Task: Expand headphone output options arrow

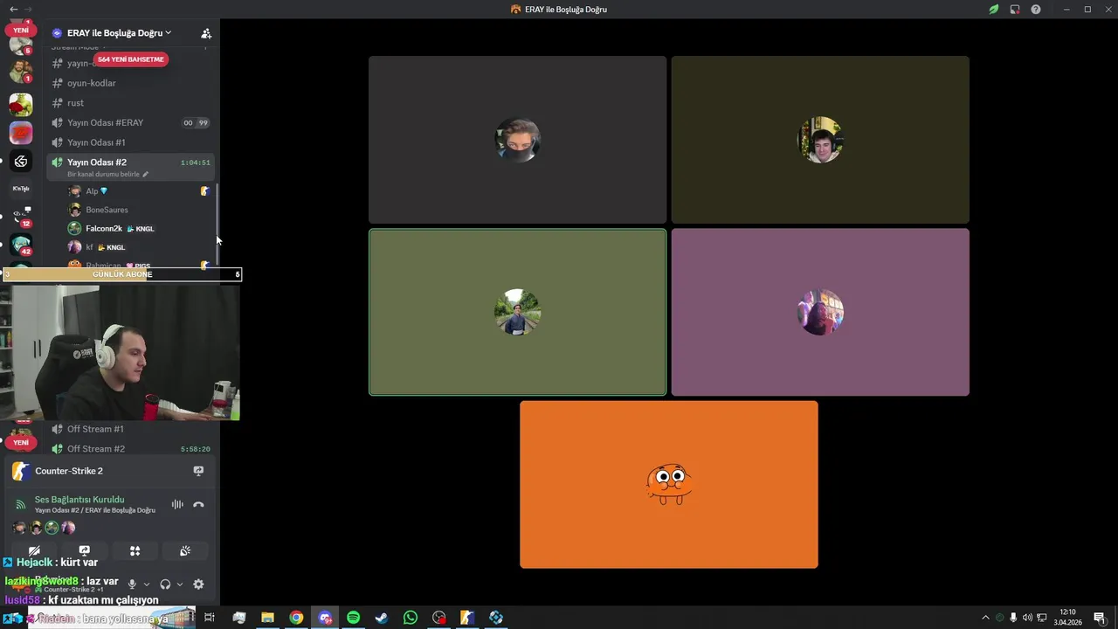Action: click(180, 584)
